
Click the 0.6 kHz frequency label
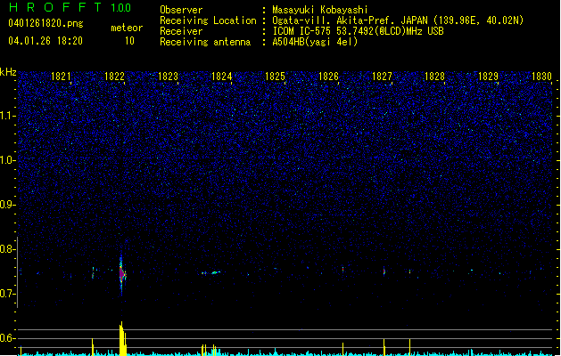(x=7, y=338)
